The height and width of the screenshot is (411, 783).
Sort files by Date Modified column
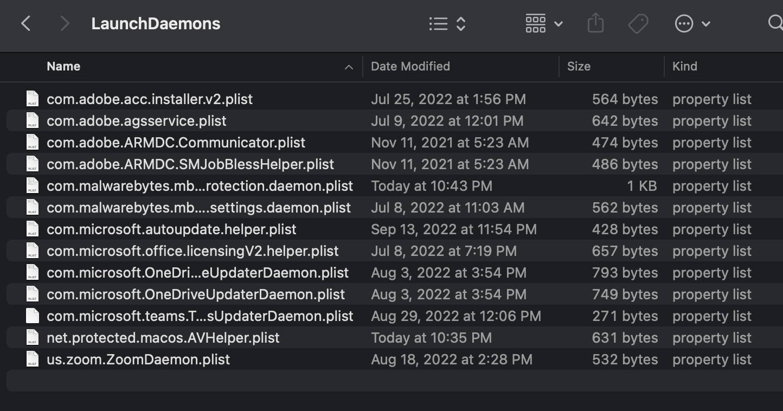410,67
